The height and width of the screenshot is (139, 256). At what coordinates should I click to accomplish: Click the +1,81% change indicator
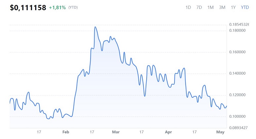57,8
